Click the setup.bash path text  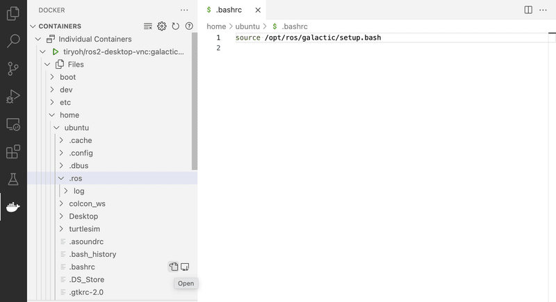point(322,37)
